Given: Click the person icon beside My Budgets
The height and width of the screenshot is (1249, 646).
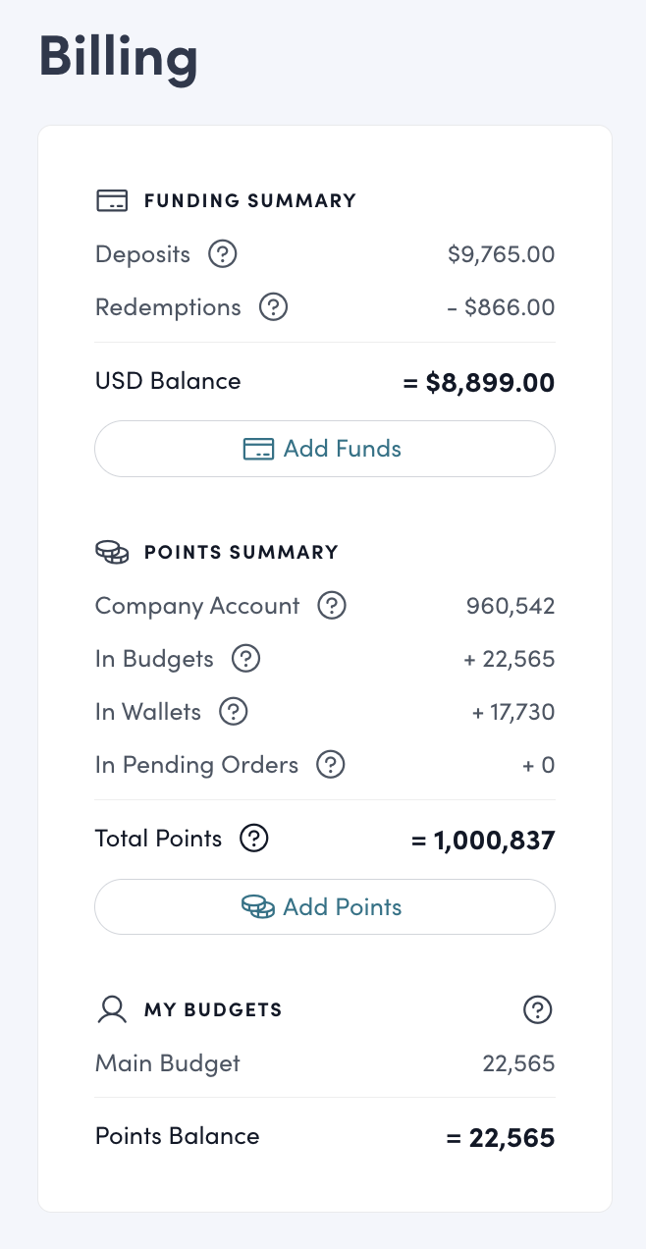Looking at the screenshot, I should coord(112,1009).
